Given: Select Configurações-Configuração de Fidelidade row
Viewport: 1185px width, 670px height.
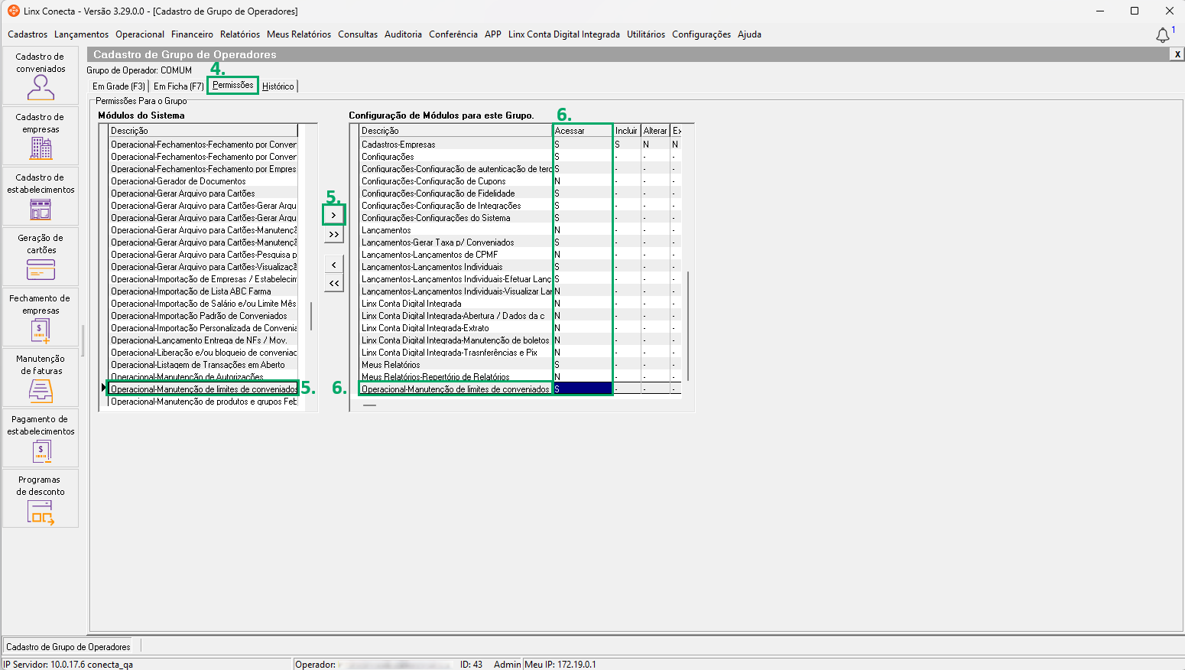Looking at the screenshot, I should tap(456, 194).
